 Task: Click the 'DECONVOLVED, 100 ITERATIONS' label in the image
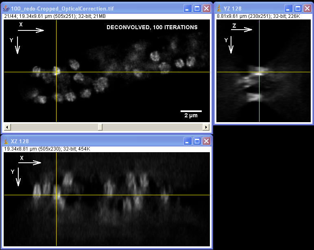click(152, 27)
